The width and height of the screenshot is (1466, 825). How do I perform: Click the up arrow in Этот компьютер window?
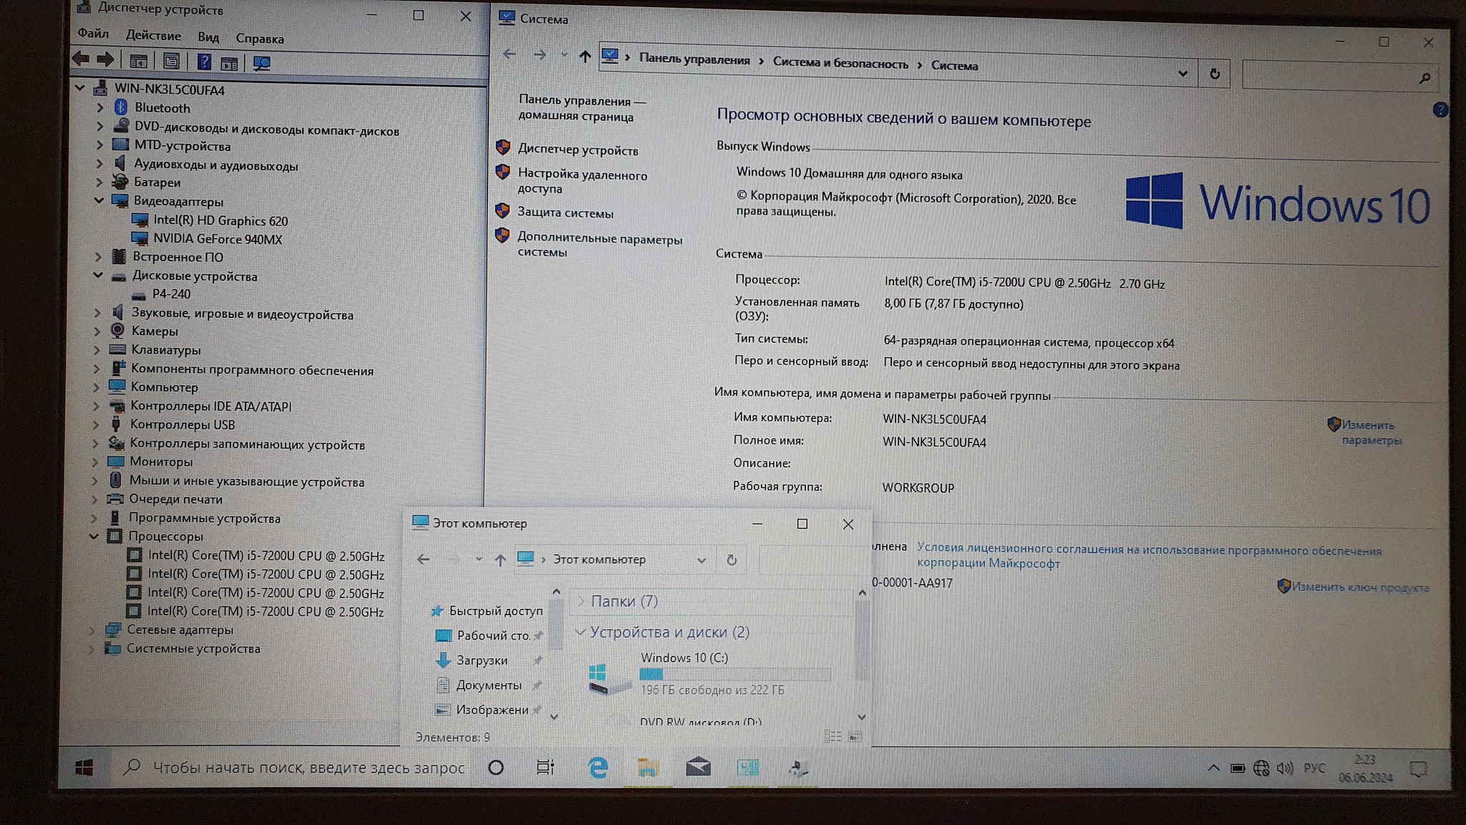pos(500,560)
